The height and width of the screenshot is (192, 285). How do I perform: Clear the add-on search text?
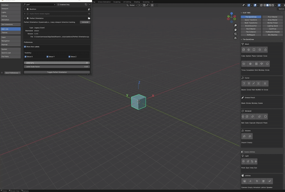click(55, 5)
